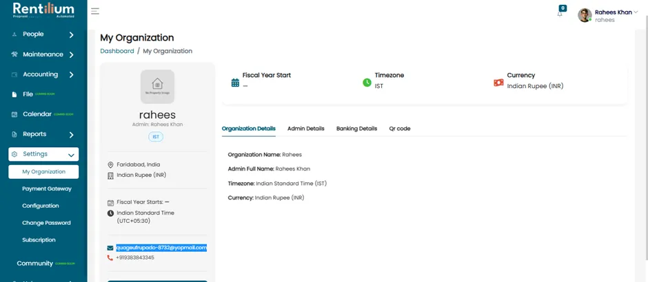Image resolution: width=648 pixels, height=282 pixels.
Task: Open Payment Gateway settings page
Action: click(47, 189)
